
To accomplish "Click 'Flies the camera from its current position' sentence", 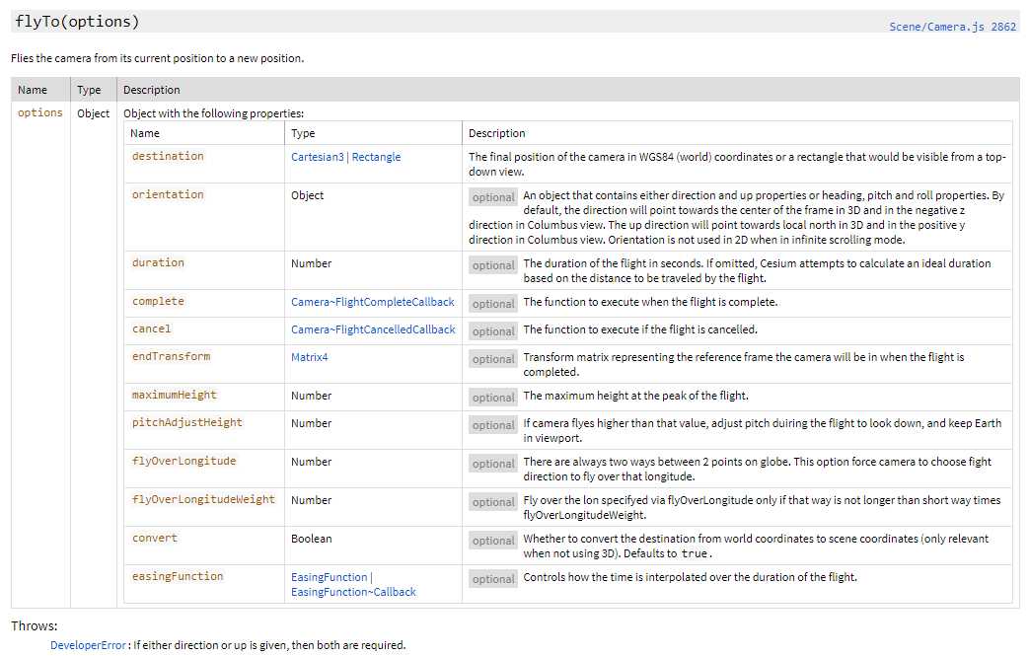I will [158, 58].
